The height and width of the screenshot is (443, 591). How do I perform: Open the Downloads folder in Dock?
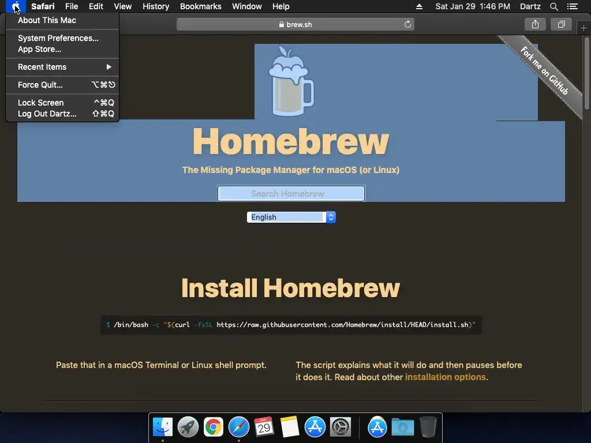[402, 427]
